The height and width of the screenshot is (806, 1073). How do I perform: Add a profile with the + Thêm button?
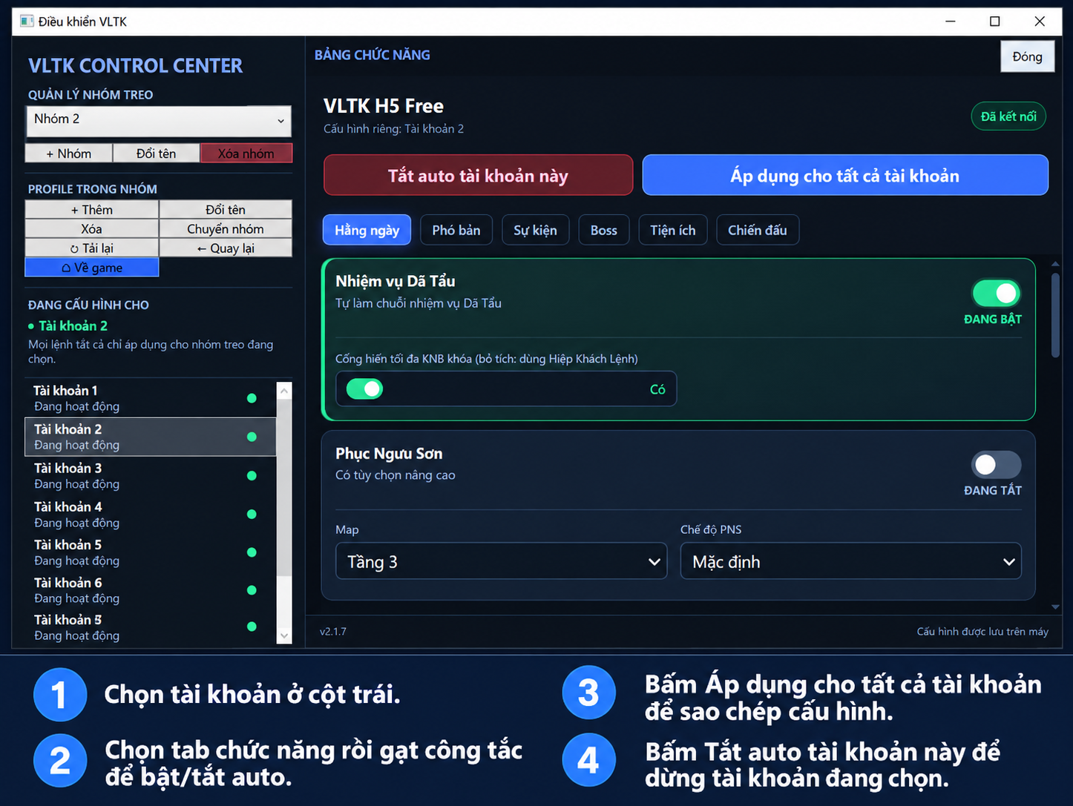click(92, 210)
